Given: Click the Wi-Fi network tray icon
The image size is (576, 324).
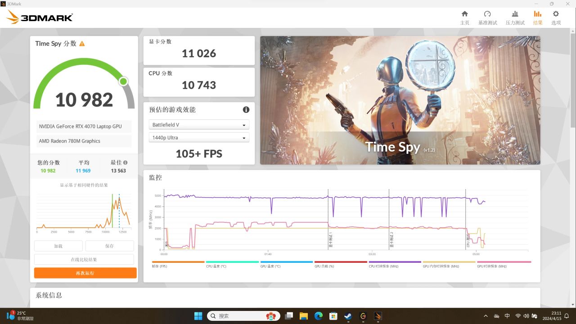Looking at the screenshot, I should click(x=518, y=316).
